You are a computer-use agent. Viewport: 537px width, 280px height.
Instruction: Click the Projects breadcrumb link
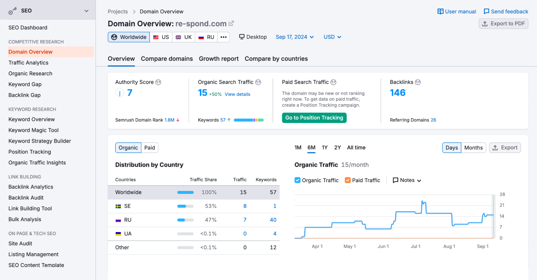click(118, 12)
